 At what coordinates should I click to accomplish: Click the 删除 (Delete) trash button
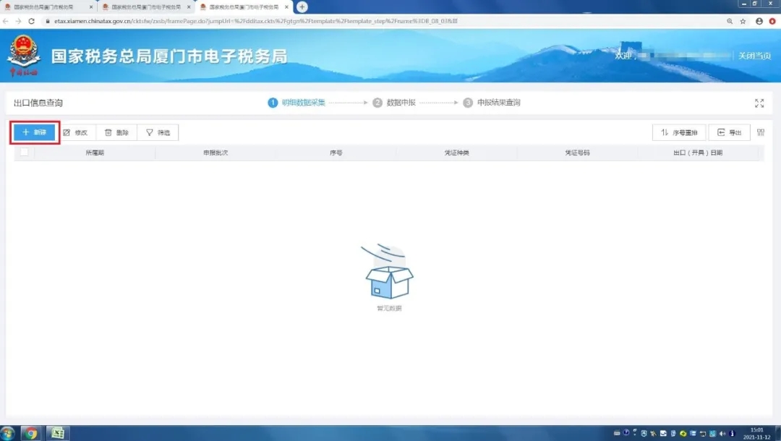[x=116, y=132]
